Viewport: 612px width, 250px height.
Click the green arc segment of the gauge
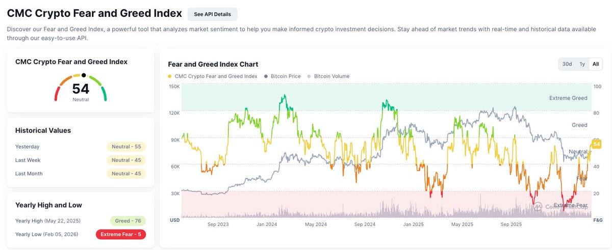[103, 92]
